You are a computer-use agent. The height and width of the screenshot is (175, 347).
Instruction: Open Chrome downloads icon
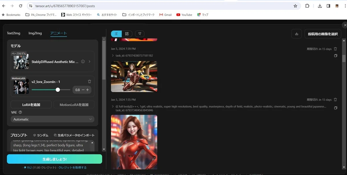(x=320, y=6)
